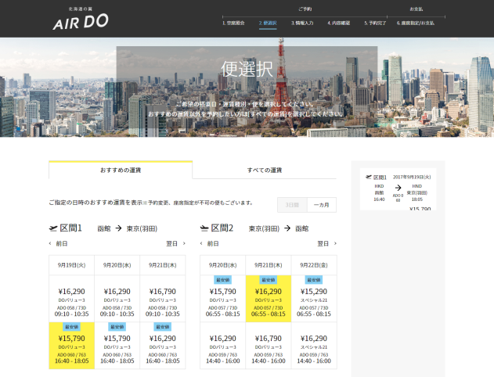Click 翌日 chevron for 区間1
This screenshot has height=377, width=494.
[x=184, y=243]
